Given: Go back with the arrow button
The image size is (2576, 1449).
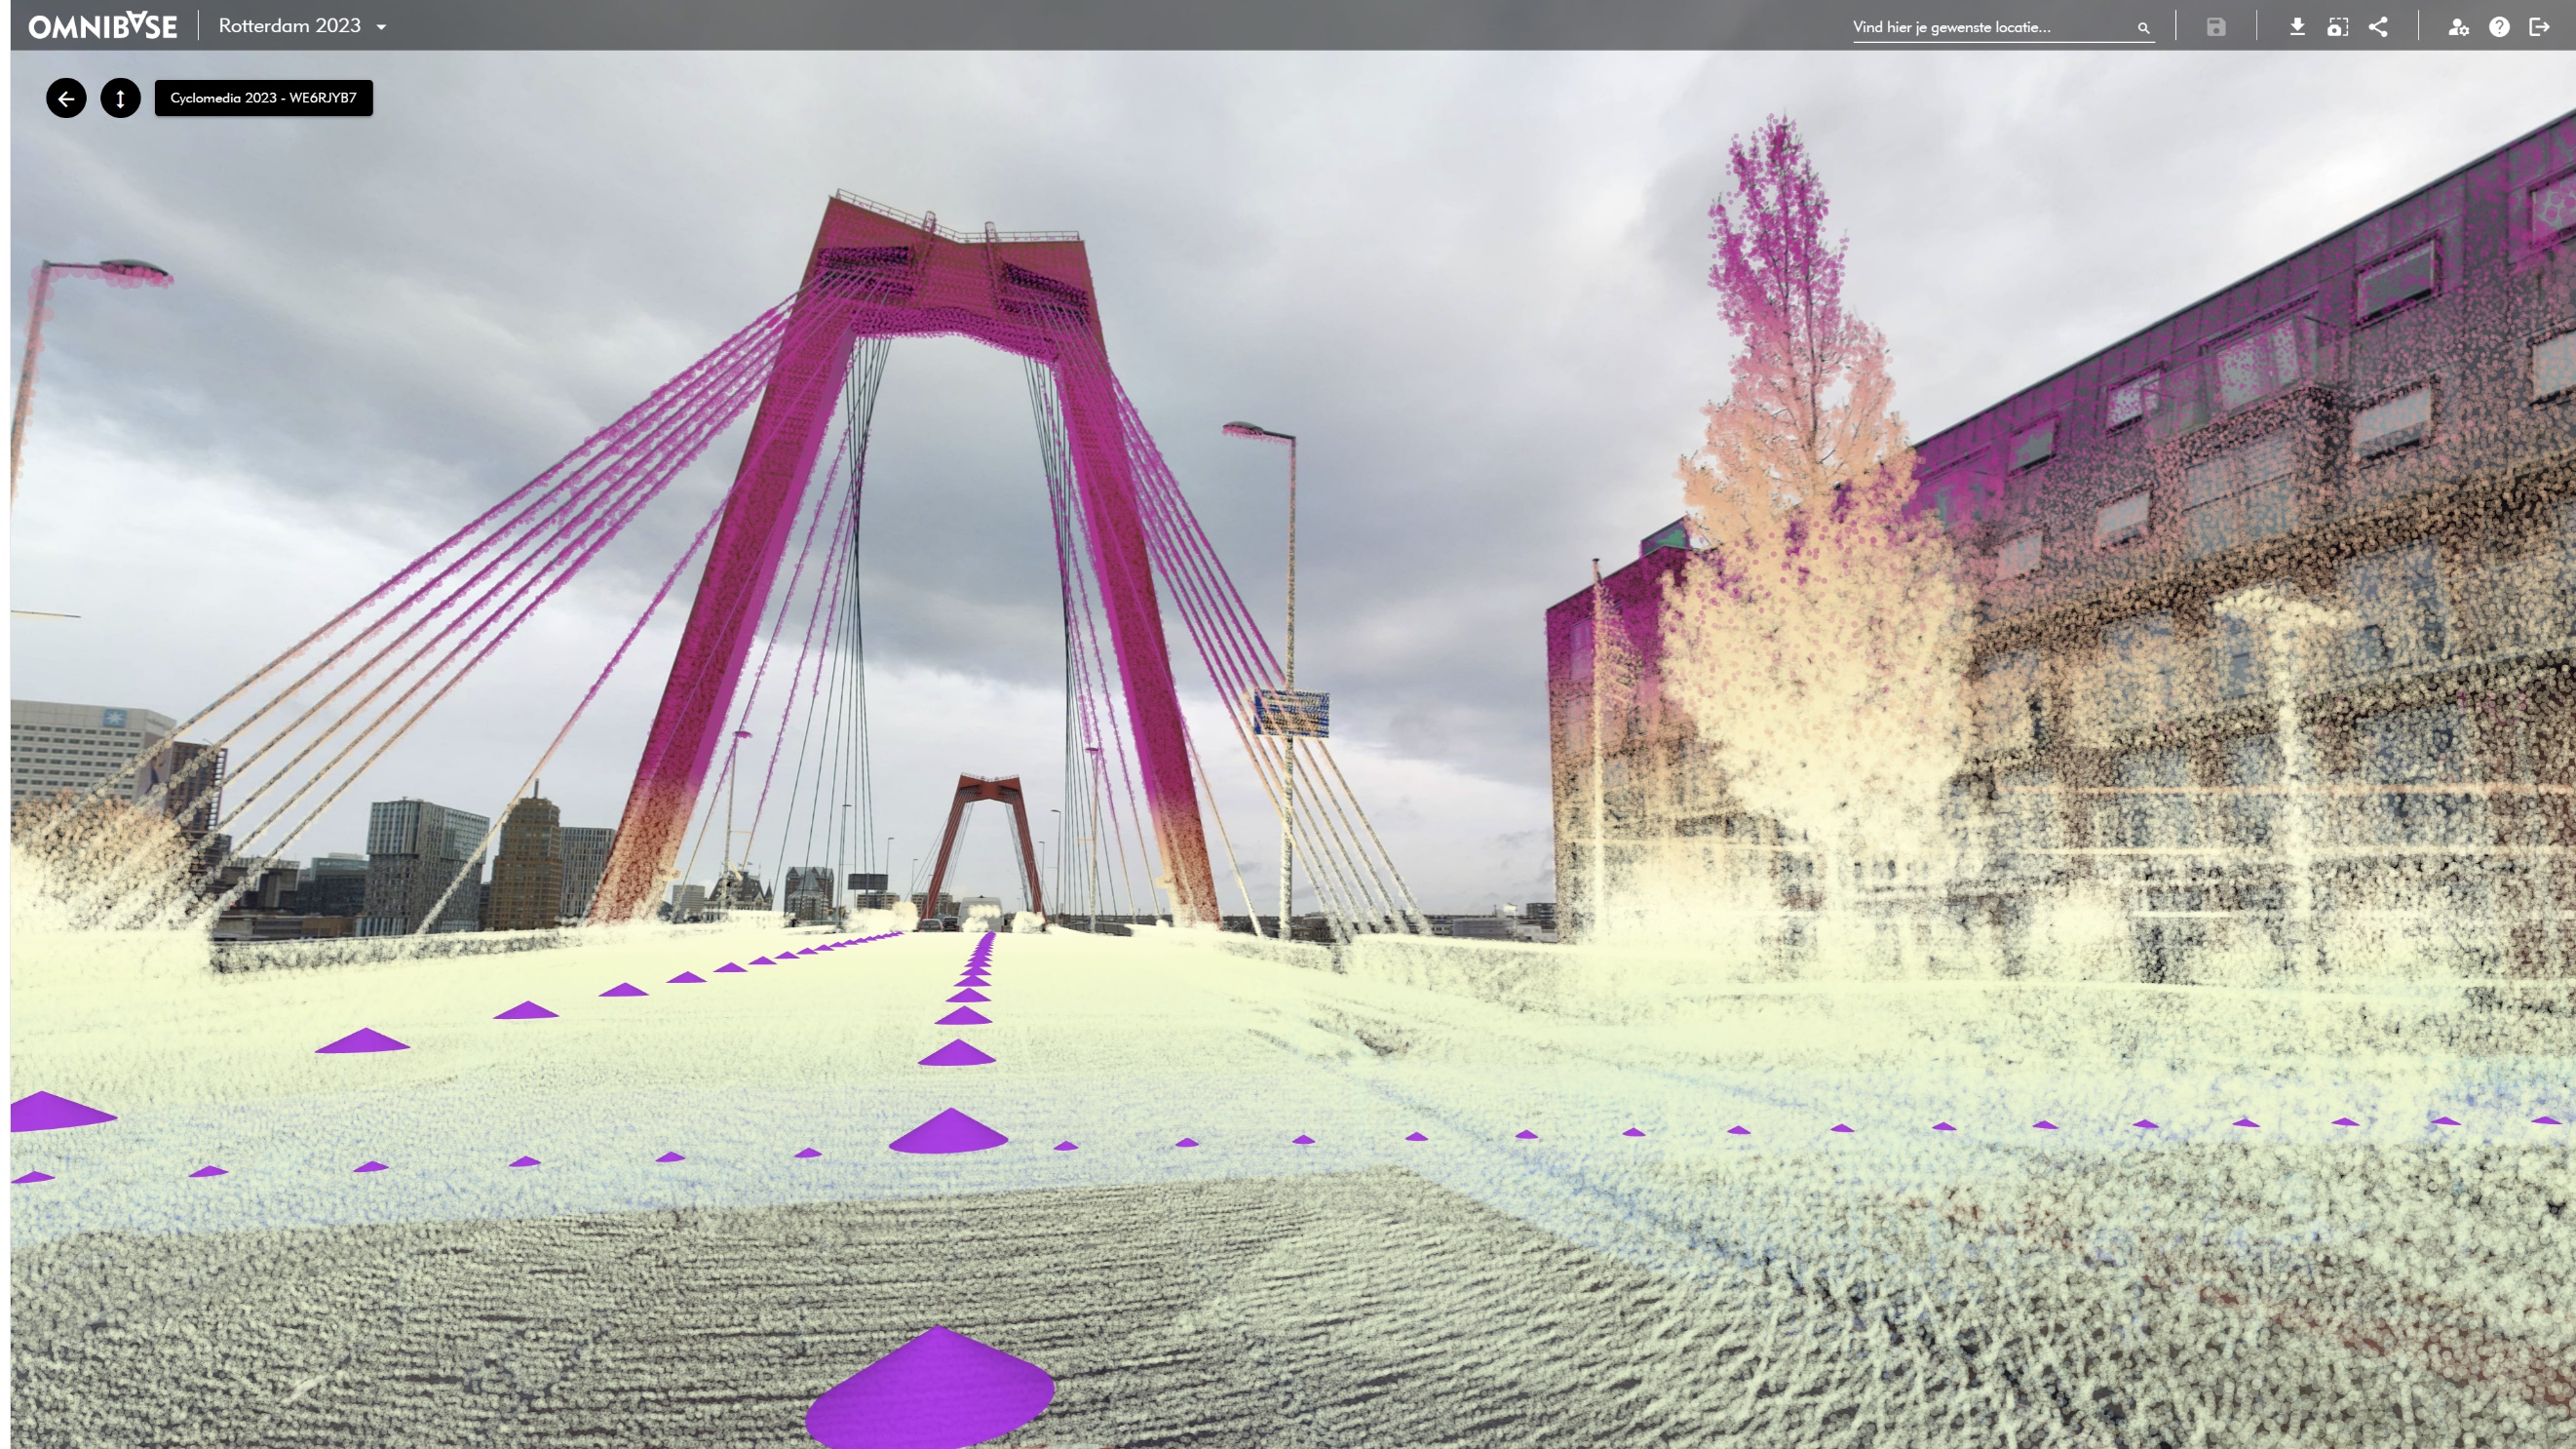Looking at the screenshot, I should point(66,98).
